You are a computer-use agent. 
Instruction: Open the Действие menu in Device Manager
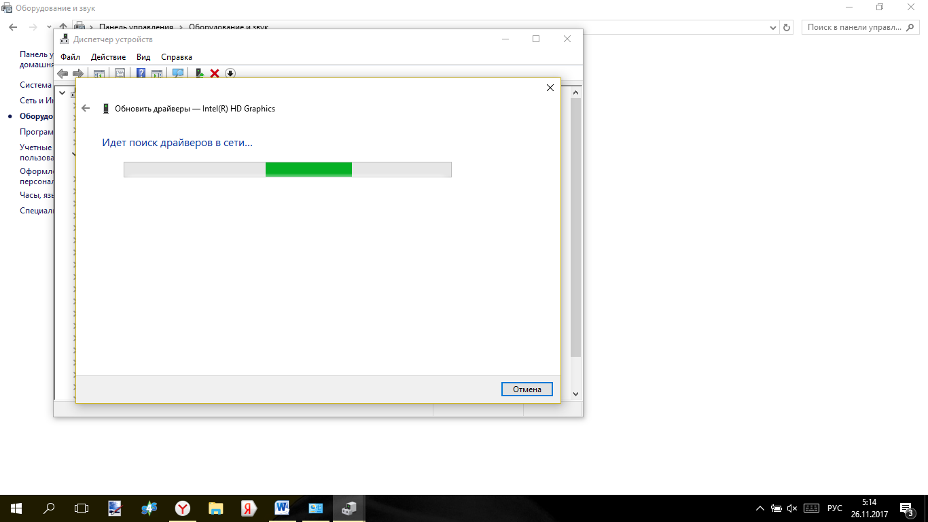coord(108,57)
